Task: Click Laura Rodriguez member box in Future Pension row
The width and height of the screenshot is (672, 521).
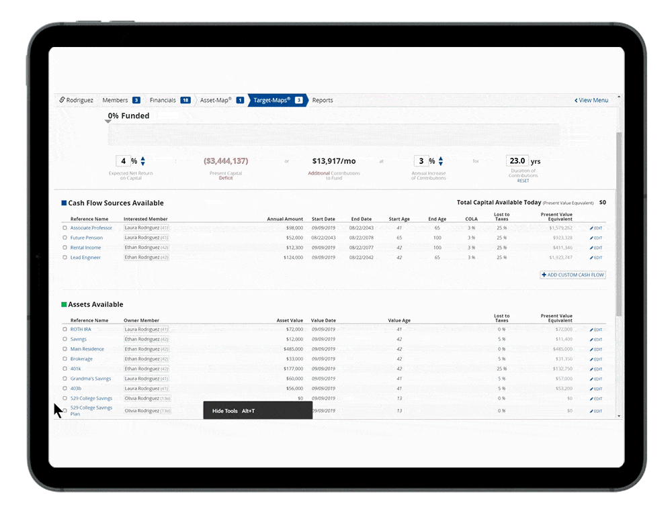Action: pos(146,238)
